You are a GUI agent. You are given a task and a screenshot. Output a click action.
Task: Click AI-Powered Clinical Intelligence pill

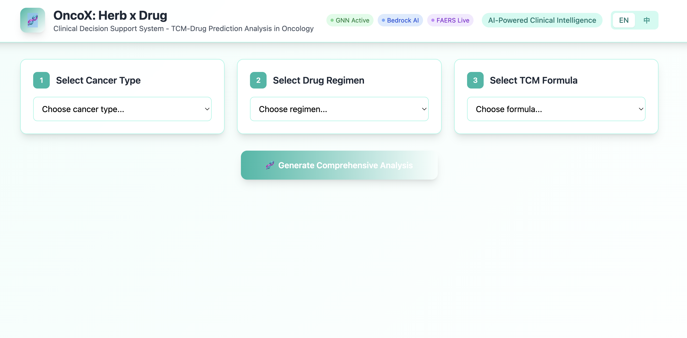542,20
